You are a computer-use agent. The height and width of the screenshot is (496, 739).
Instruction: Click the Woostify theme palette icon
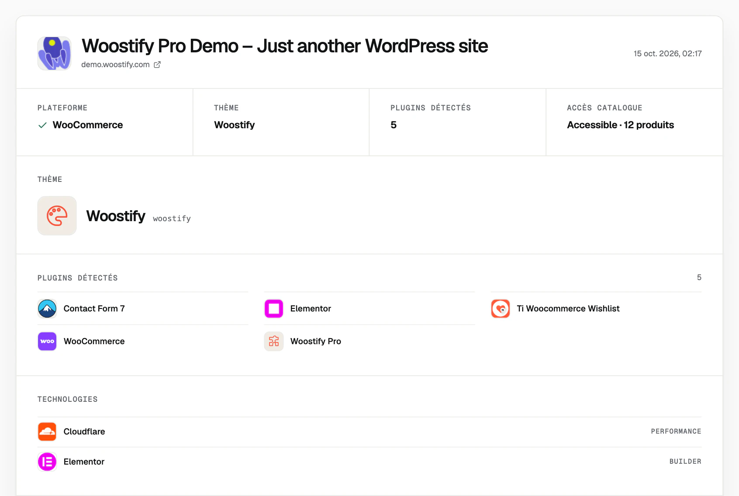[x=57, y=216]
